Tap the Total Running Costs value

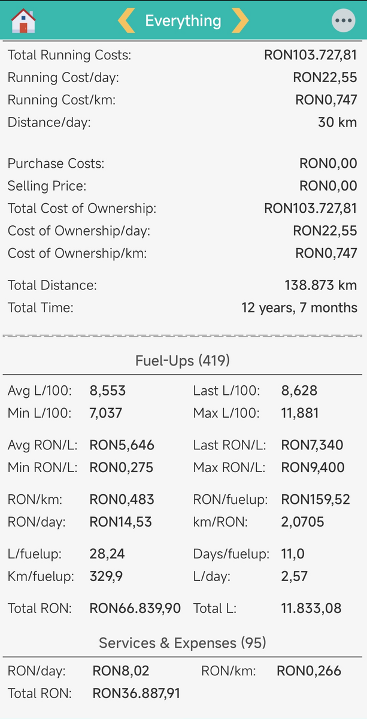click(310, 55)
